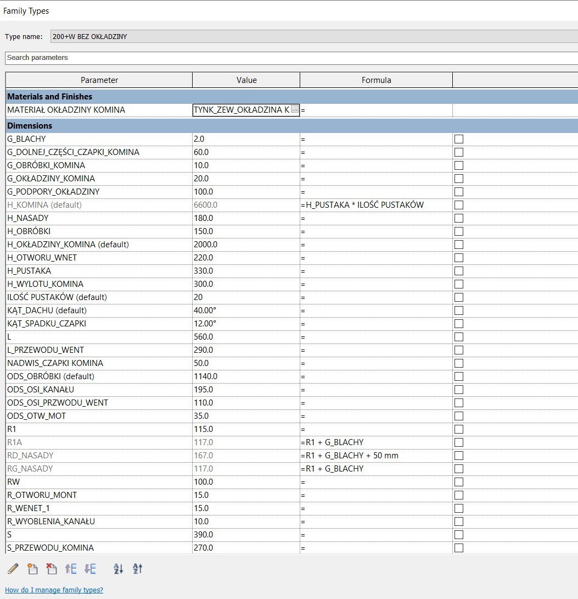Image resolution: width=578 pixels, height=599 pixels.
Task: Open the Type name dropdown
Action: [313, 37]
